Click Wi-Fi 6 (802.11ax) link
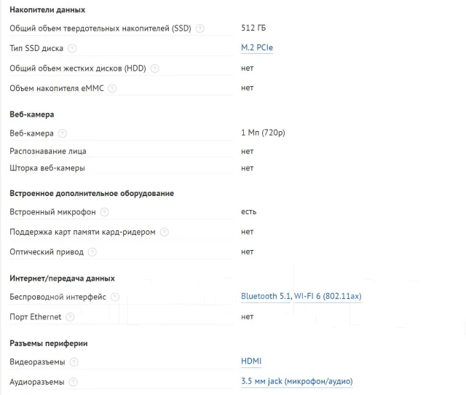Viewport: 466px width, 395px height. point(328,296)
